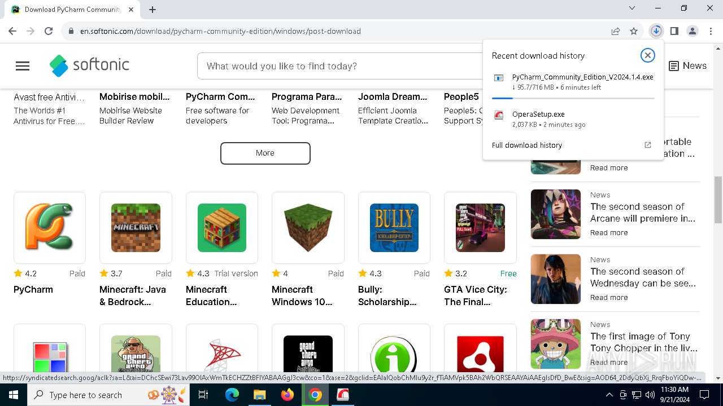Screen dimensions: 723x406
Task: Click the PyCharm app icon
Action: tap(50, 227)
